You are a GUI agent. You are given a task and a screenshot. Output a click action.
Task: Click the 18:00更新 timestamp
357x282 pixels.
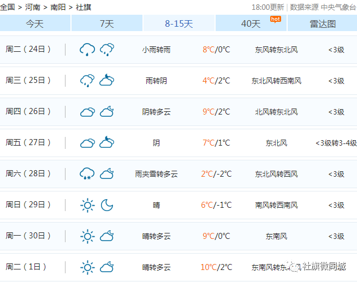coord(267,7)
